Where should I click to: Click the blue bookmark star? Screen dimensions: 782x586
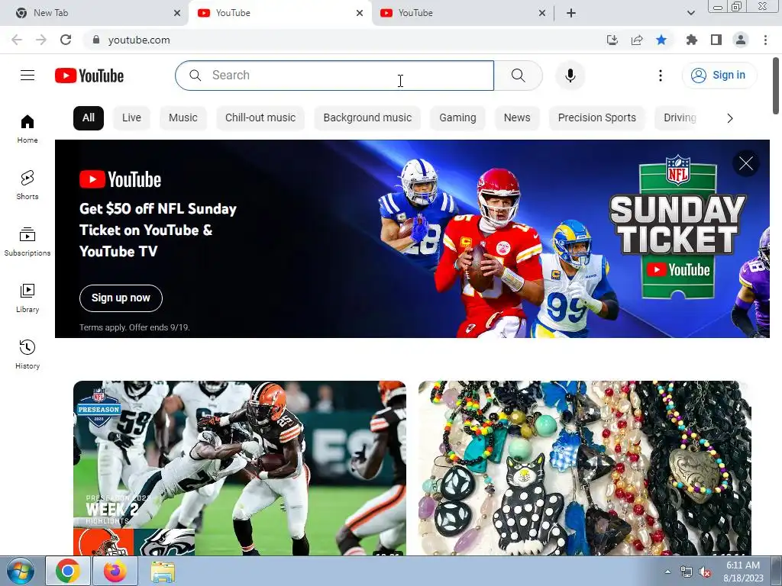tap(661, 40)
